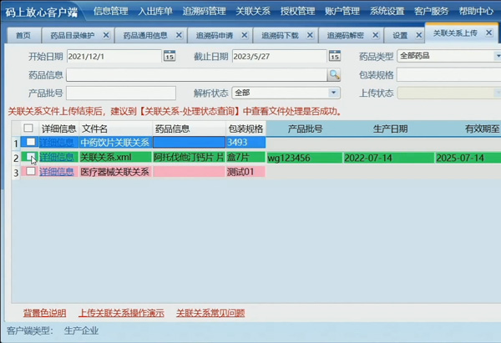Open the 药品类型 dropdown showing 全部药品
This screenshot has width=501, height=343.
click(x=448, y=56)
